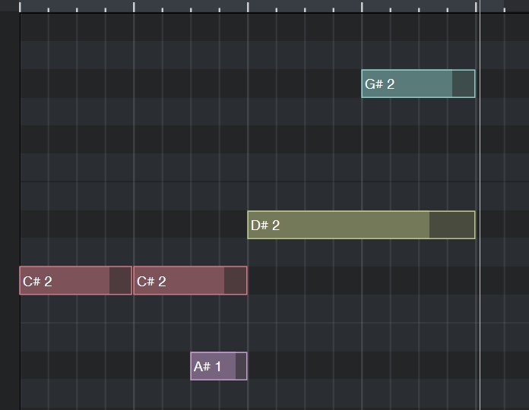529x410 pixels.
Task: Click dark end section of the A# 1 note
Action: (x=240, y=366)
